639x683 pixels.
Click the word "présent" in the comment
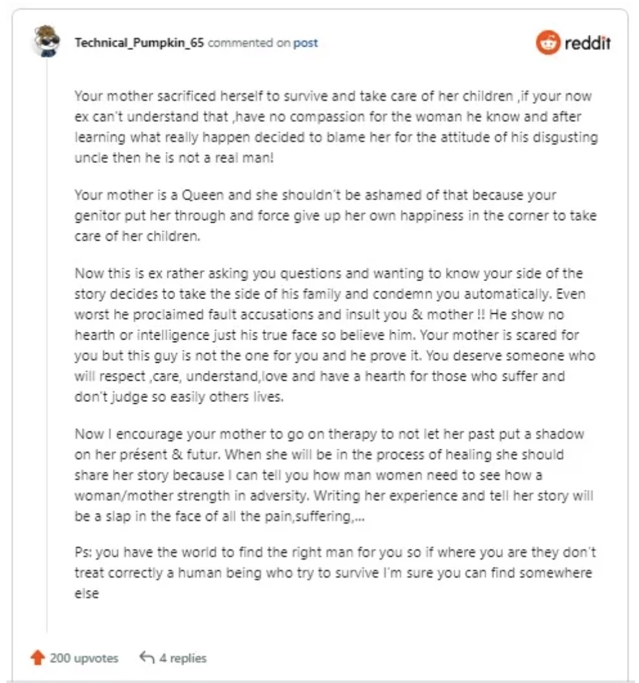[194, 454]
